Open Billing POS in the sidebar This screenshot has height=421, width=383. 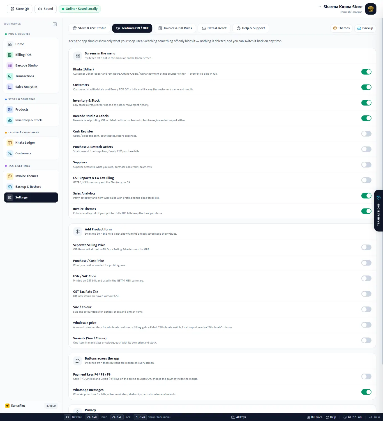(31, 55)
